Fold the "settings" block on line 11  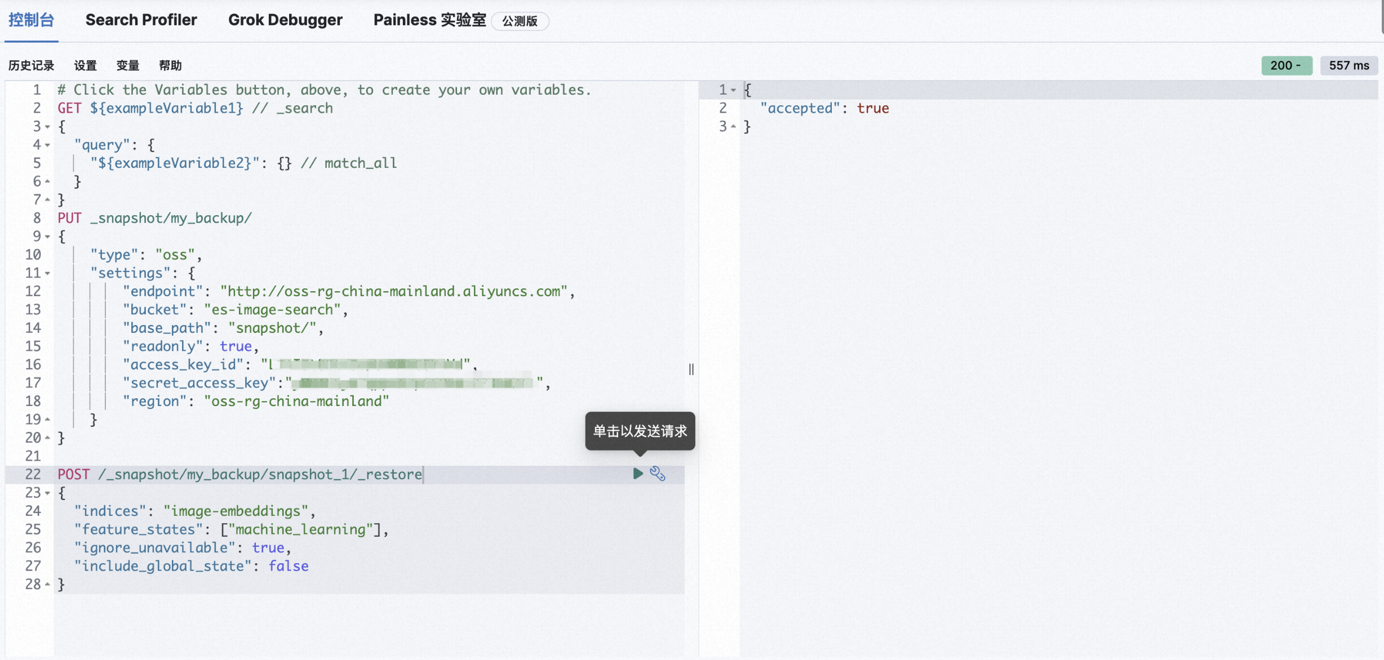[x=48, y=274]
